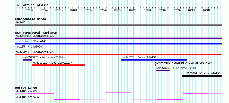Open the nsv1012632 (Coe2014) label
This screenshot has height=103, width=229.
pyautogui.click(x=31, y=41)
